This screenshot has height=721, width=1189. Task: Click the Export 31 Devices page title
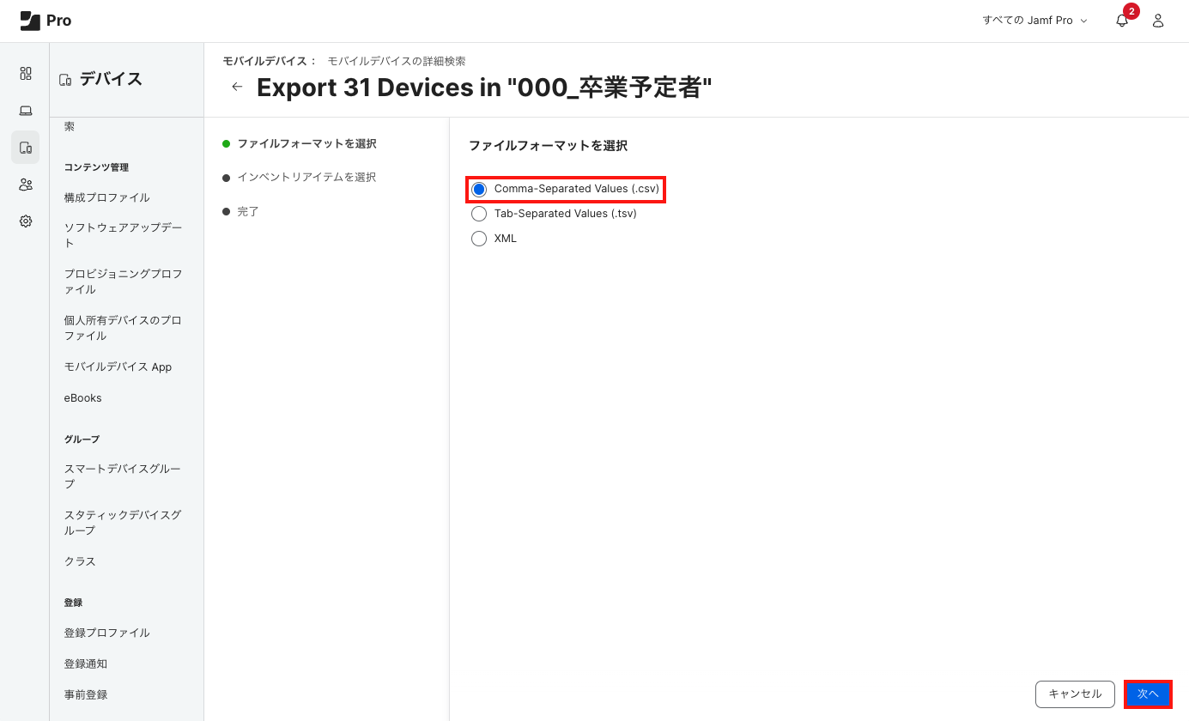coord(484,87)
